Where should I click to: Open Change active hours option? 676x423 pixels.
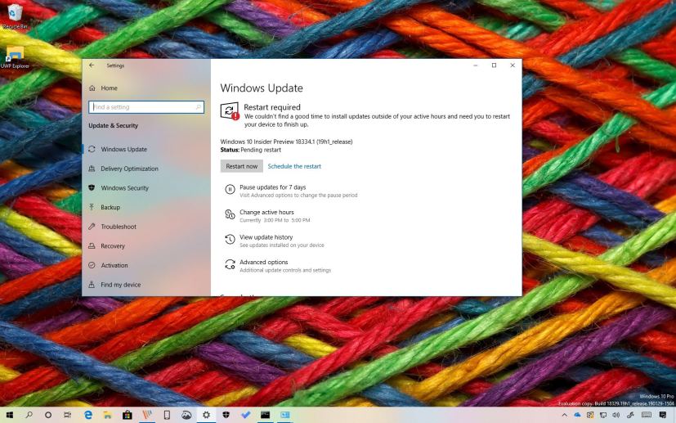point(267,216)
